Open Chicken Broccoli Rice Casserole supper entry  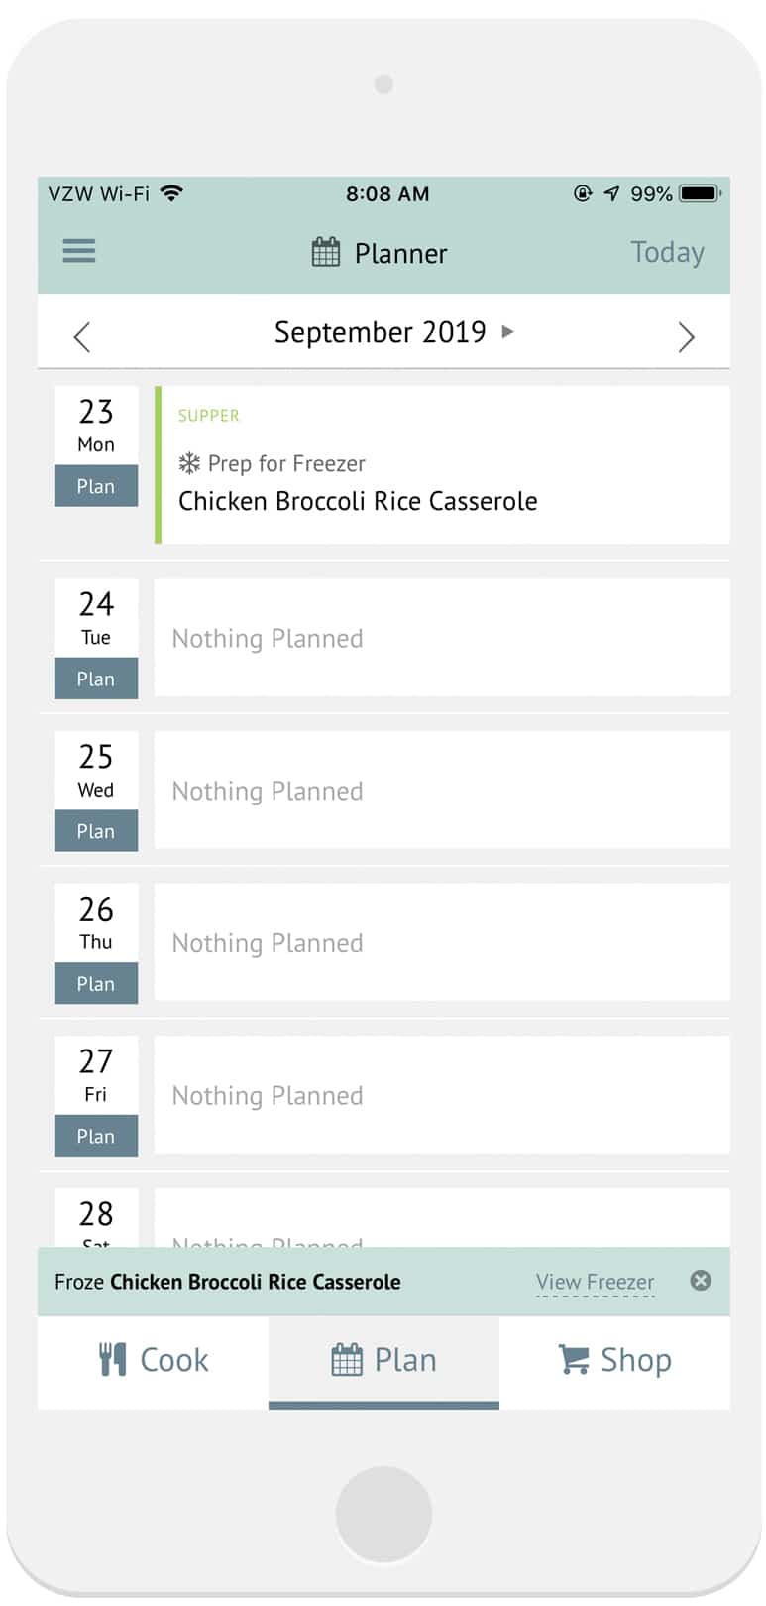358,501
